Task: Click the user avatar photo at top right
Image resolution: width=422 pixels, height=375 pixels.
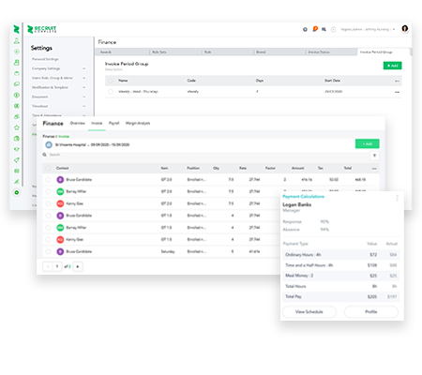Action: [x=405, y=29]
